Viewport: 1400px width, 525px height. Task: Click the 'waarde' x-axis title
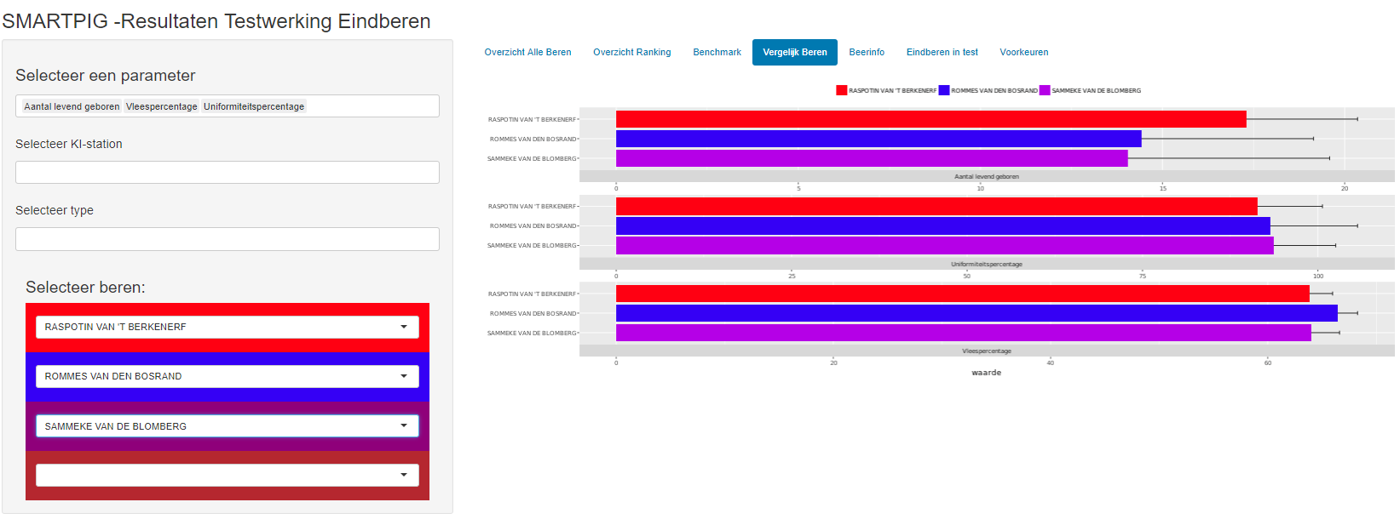click(987, 373)
